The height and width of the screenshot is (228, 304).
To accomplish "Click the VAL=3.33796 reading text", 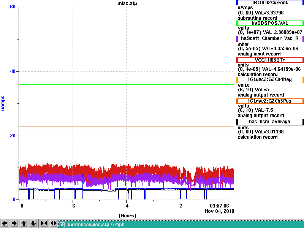I will [x=269, y=13].
